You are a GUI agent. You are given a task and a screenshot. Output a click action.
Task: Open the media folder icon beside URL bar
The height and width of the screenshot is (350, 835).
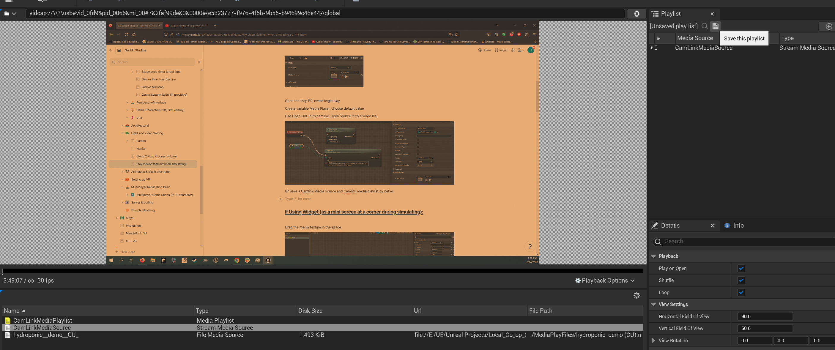[7, 14]
